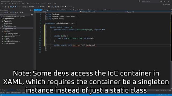Open the Any CPU platform dropdown
172x96 pixels.
tap(34, 7)
